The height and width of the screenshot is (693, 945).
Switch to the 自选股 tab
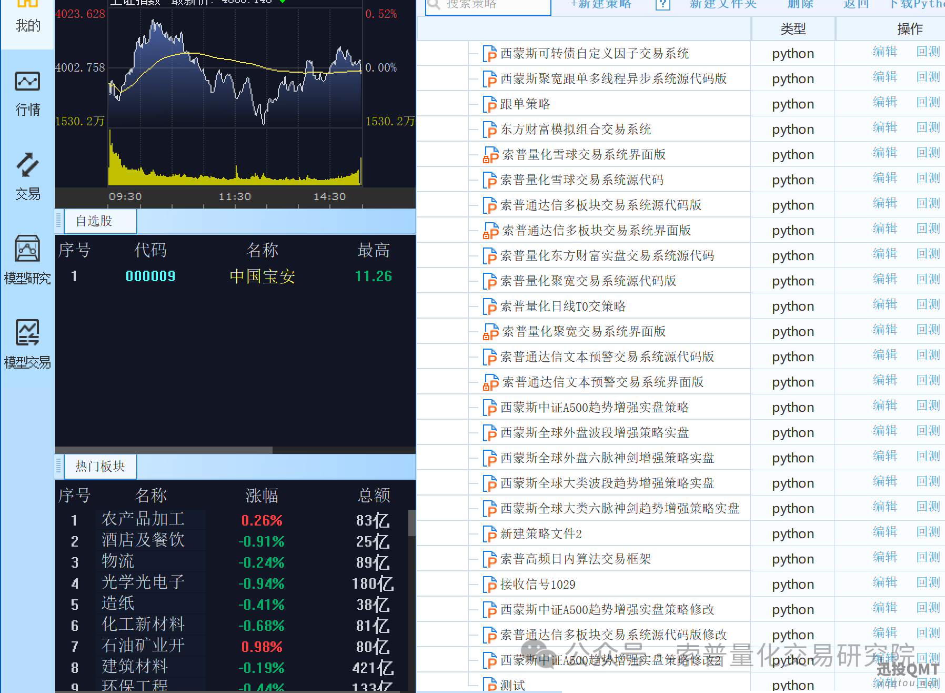coord(100,221)
